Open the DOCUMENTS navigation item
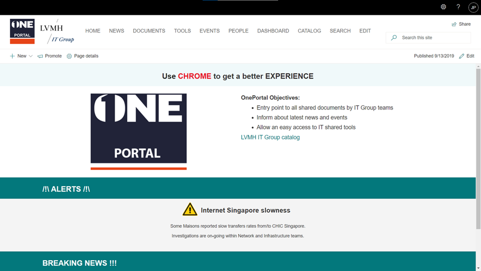 [149, 31]
